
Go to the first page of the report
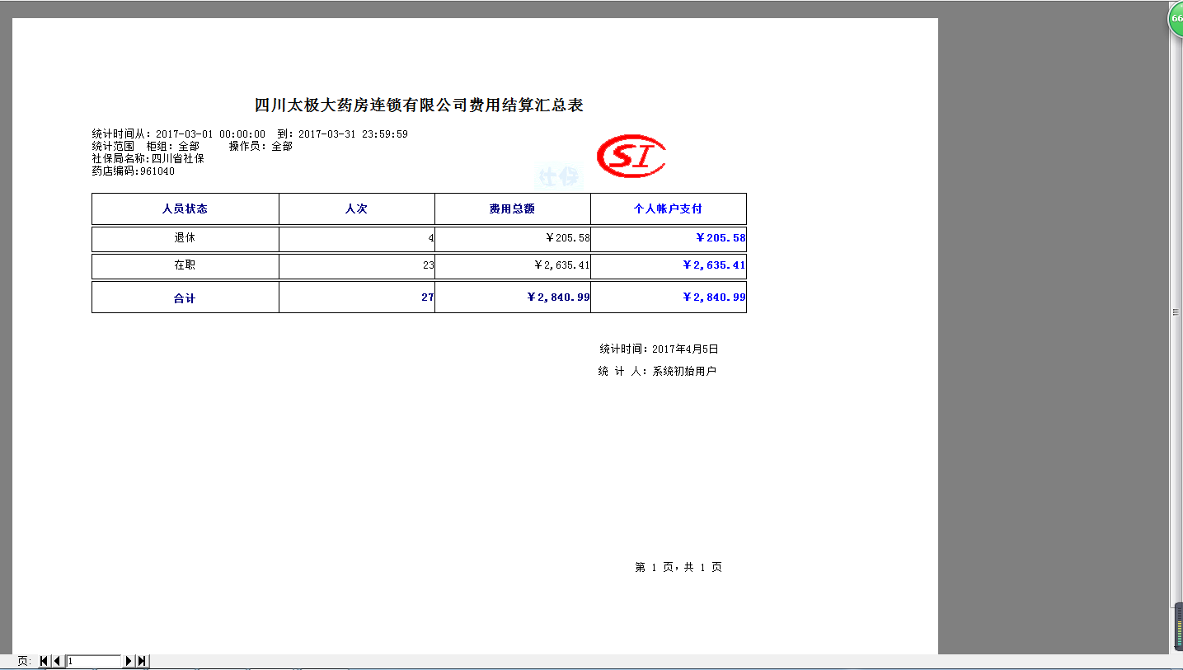tap(44, 661)
